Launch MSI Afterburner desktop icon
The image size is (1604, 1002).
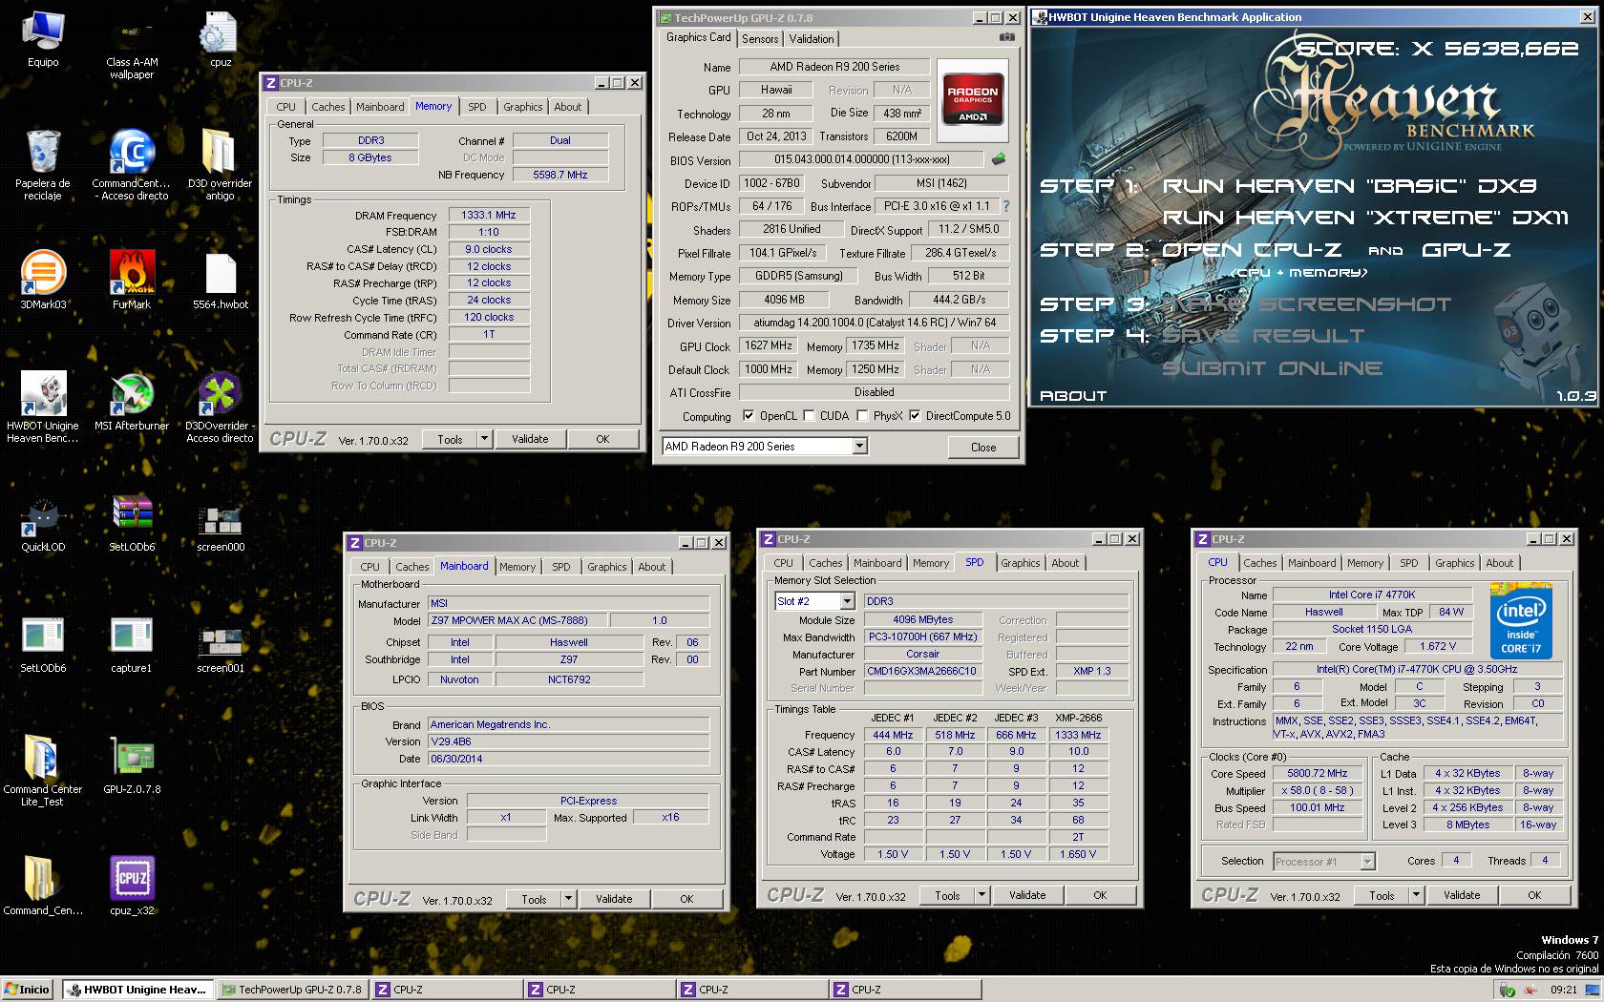(x=132, y=401)
